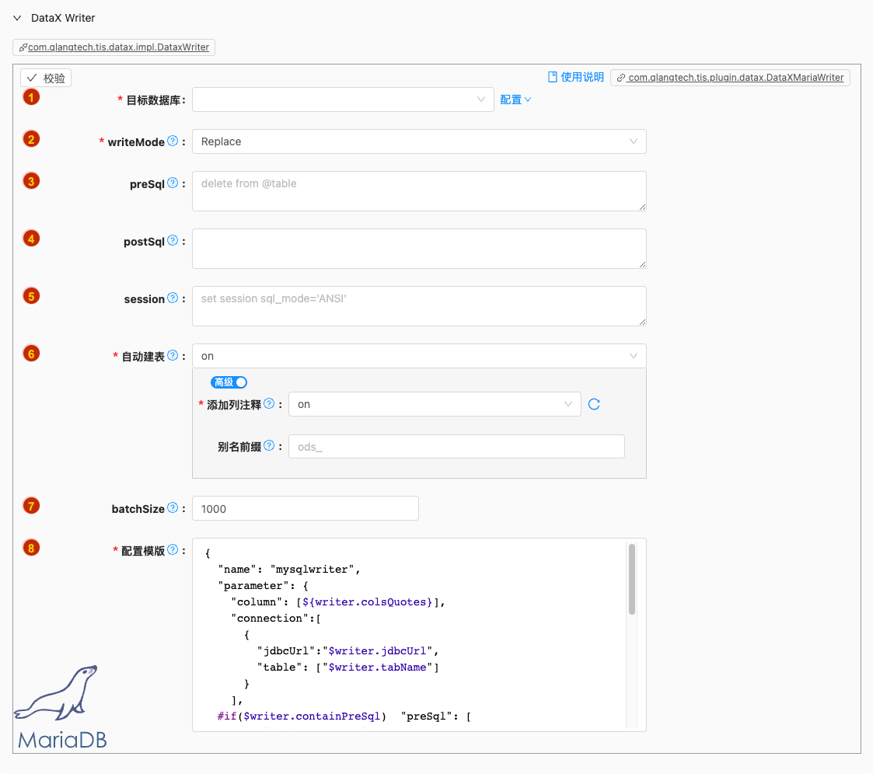The width and height of the screenshot is (873, 774).
Task: Open the 自动建表 dropdown
Action: [418, 356]
